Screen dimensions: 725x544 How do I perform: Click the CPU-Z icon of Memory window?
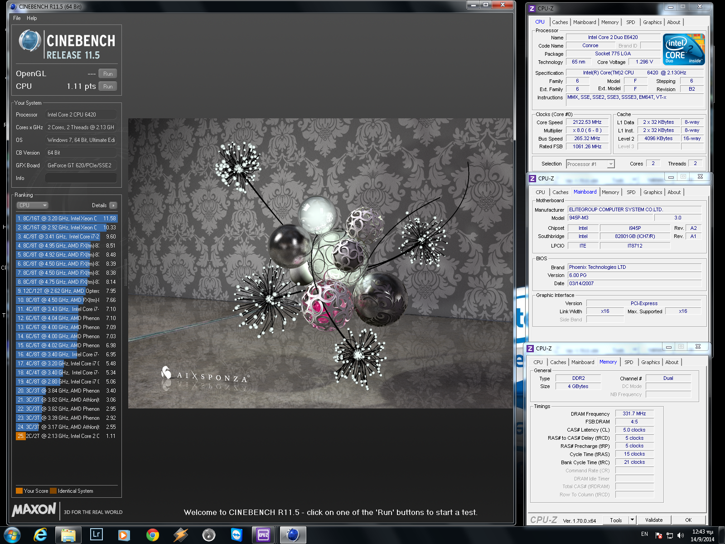[x=530, y=348]
